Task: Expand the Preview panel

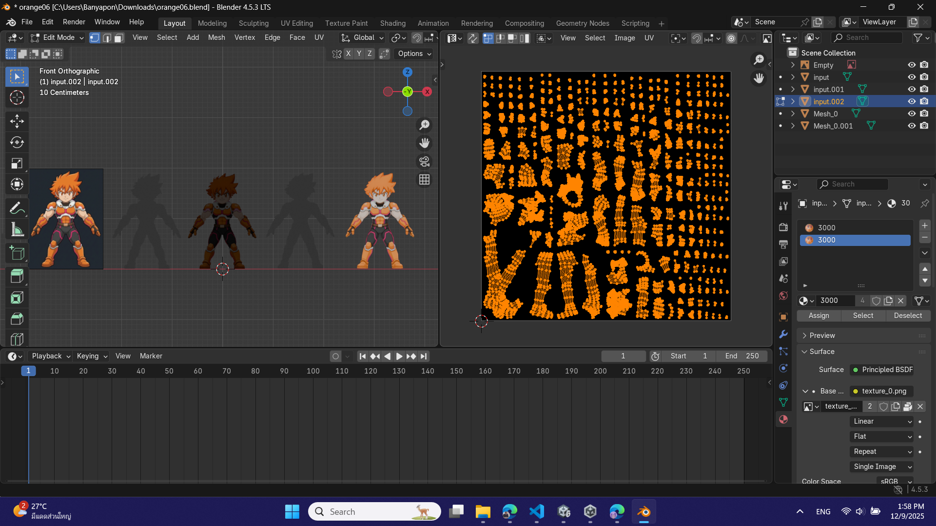Action: pos(822,336)
